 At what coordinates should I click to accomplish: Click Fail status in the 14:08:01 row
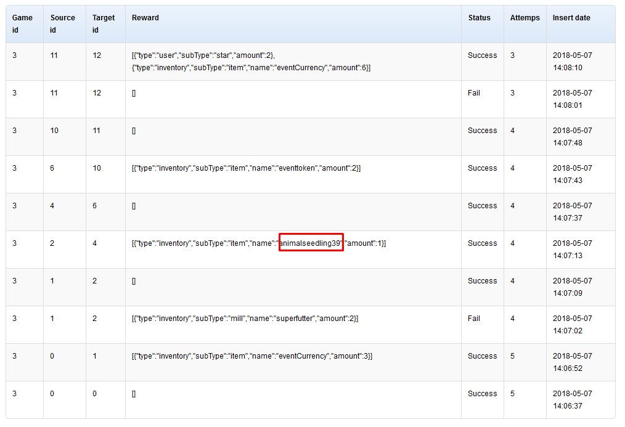[x=474, y=93]
